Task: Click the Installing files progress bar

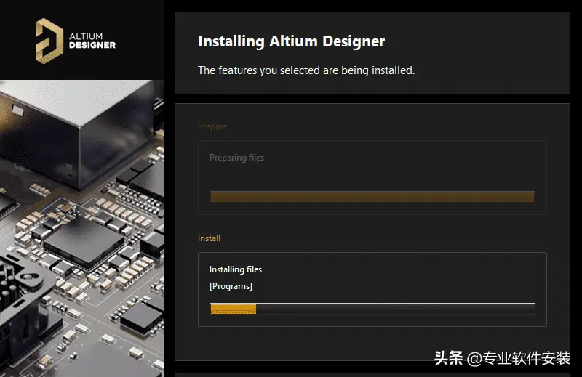Action: pos(372,309)
